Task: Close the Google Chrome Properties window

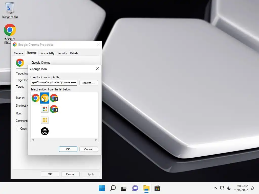Action: click(x=98, y=44)
